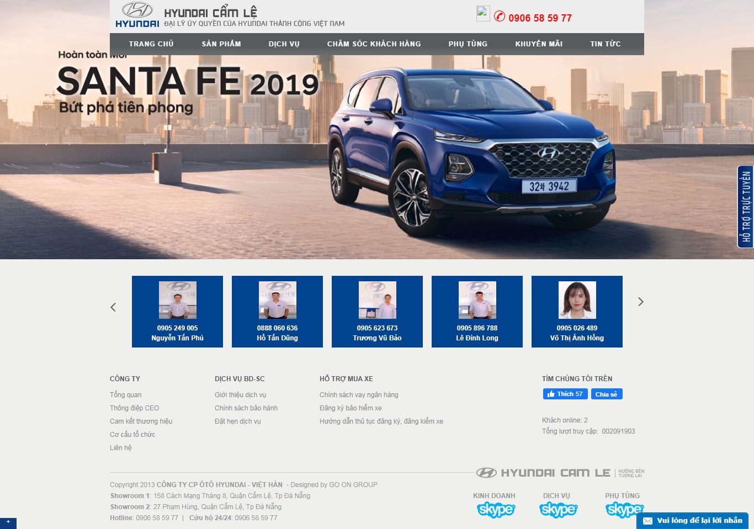Select Nguyễn Tấn Phú staff card photo
754x529 pixels.
click(178, 300)
